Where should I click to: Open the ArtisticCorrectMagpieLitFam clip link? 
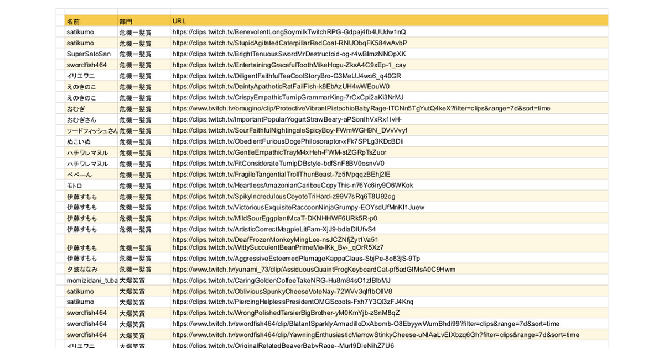[x=274, y=229]
